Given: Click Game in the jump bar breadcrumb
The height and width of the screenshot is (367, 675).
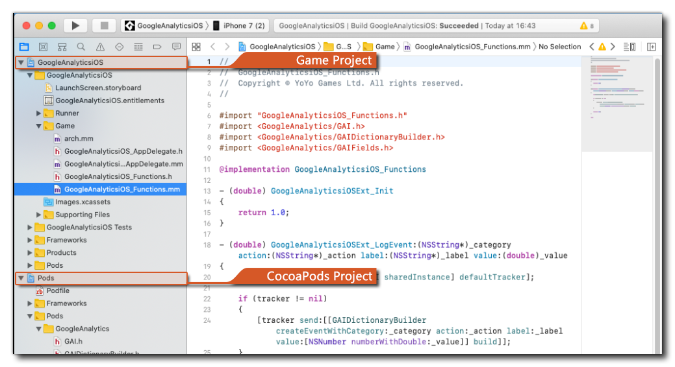Looking at the screenshot, I should (x=384, y=47).
